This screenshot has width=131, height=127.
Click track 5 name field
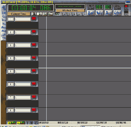point(23,71)
